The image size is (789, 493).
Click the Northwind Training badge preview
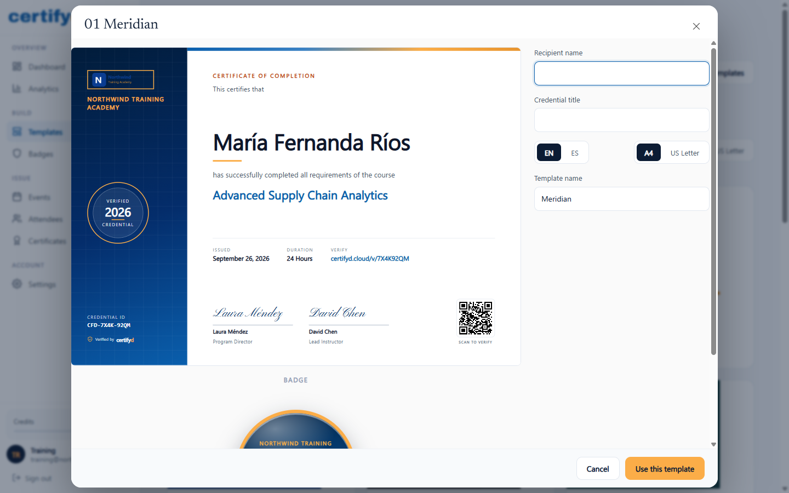[296, 429]
